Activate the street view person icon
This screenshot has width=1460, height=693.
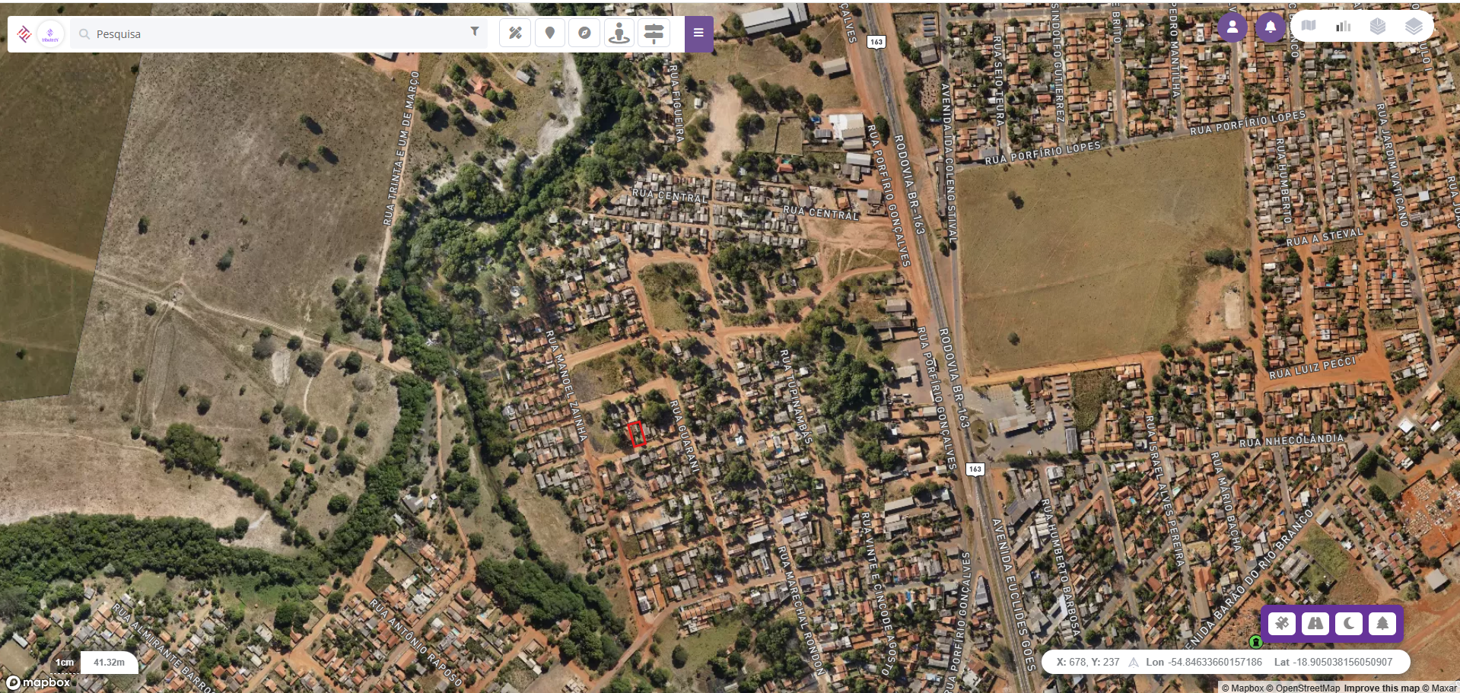coord(619,33)
